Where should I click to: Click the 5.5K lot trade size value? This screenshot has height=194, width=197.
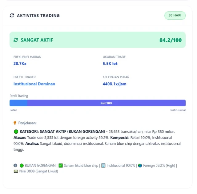pyautogui.click(x=110, y=64)
